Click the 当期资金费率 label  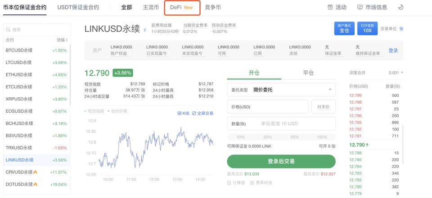[195, 25]
